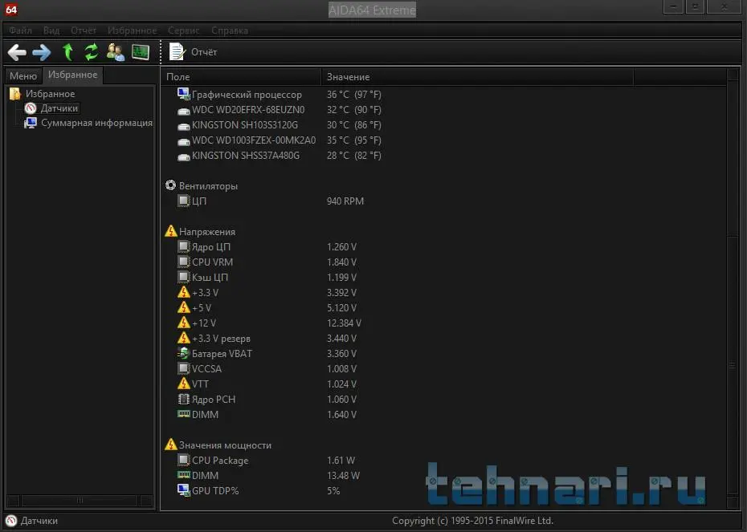Open the Сервис menu
The height and width of the screenshot is (532, 747).
[183, 30]
